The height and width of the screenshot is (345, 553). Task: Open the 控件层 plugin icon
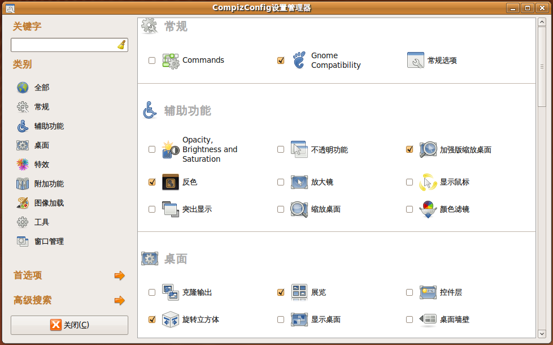pos(428,292)
